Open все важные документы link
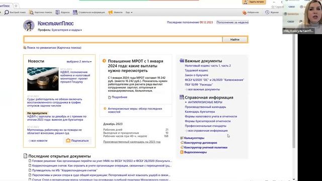Viewport: 322px width, 181px height. click(x=204, y=89)
